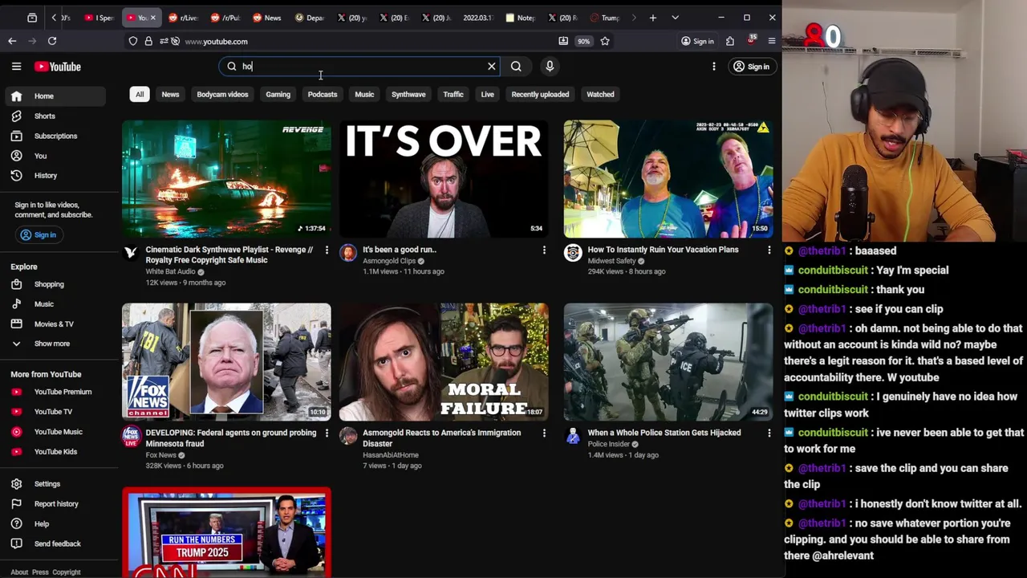Select the News filter chip

pyautogui.click(x=170, y=95)
